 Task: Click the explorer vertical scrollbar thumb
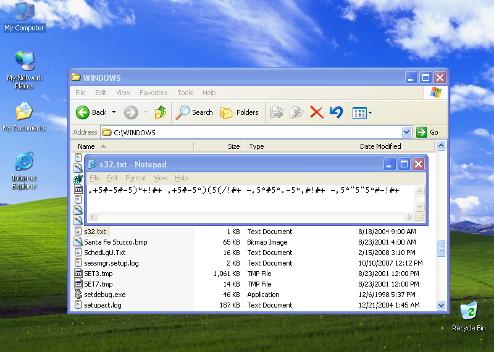point(441,248)
